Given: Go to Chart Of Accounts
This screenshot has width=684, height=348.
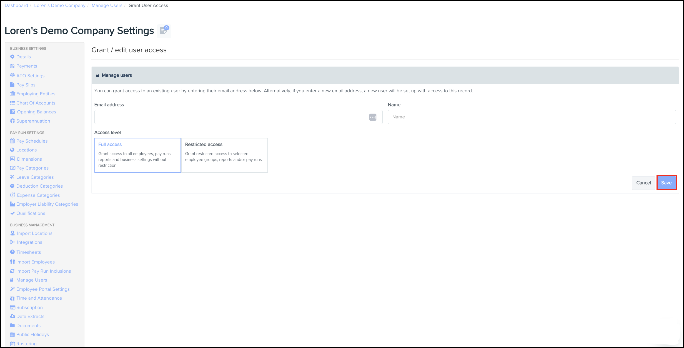Looking at the screenshot, I should 36,103.
